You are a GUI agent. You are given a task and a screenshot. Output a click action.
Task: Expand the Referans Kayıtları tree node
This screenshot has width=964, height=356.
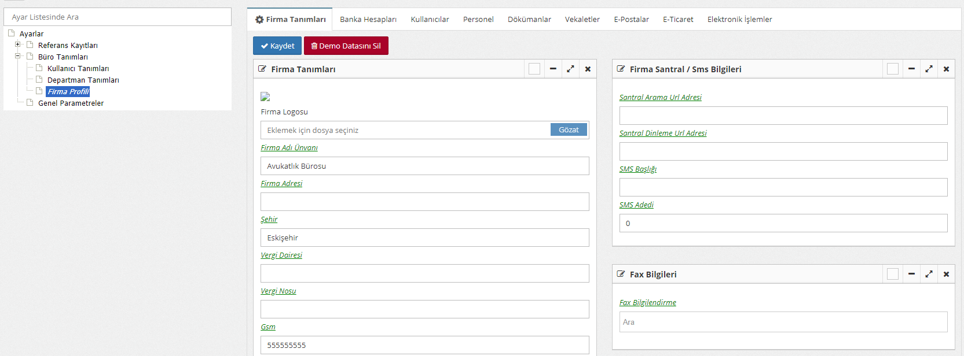pos(18,44)
